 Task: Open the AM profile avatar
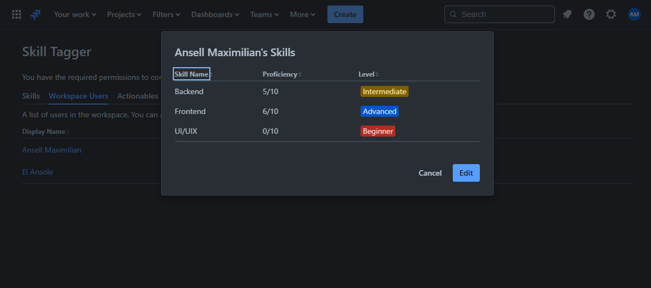click(634, 14)
